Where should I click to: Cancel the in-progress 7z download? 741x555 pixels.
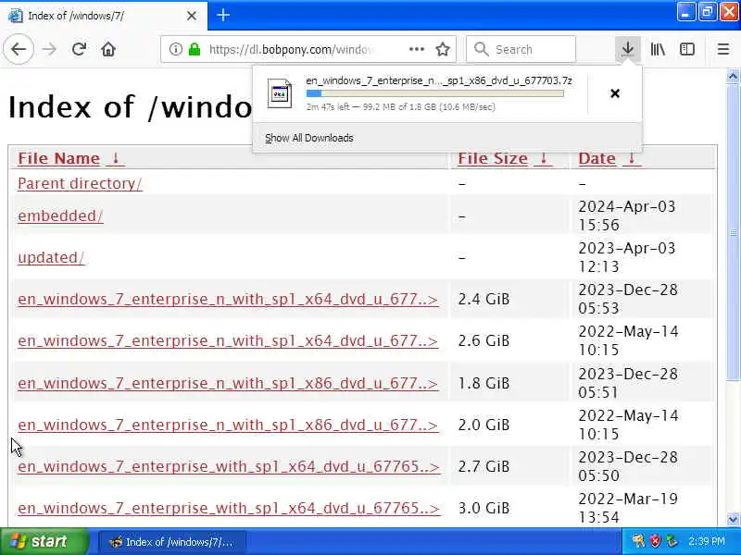point(615,93)
